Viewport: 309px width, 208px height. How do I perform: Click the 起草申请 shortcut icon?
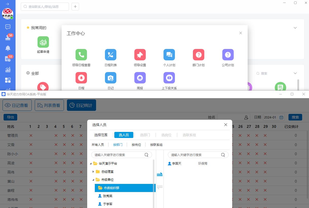43,42
